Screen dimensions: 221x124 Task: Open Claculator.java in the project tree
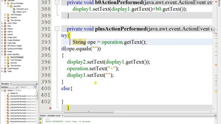point(22,9)
